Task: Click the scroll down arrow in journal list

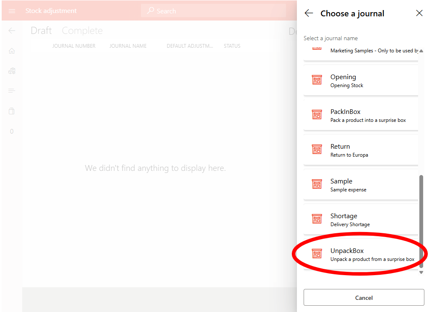Action: pos(421,272)
